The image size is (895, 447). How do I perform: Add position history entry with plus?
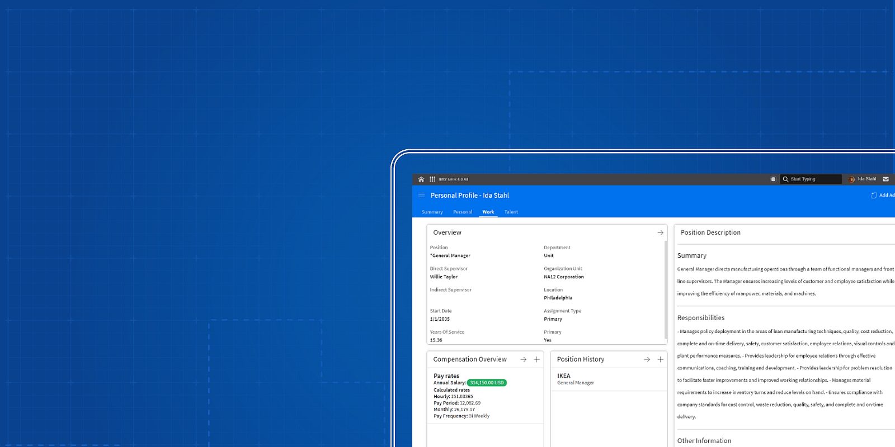660,359
